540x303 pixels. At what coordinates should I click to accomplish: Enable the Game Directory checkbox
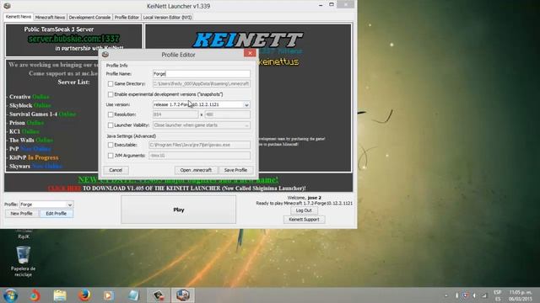[x=111, y=84]
